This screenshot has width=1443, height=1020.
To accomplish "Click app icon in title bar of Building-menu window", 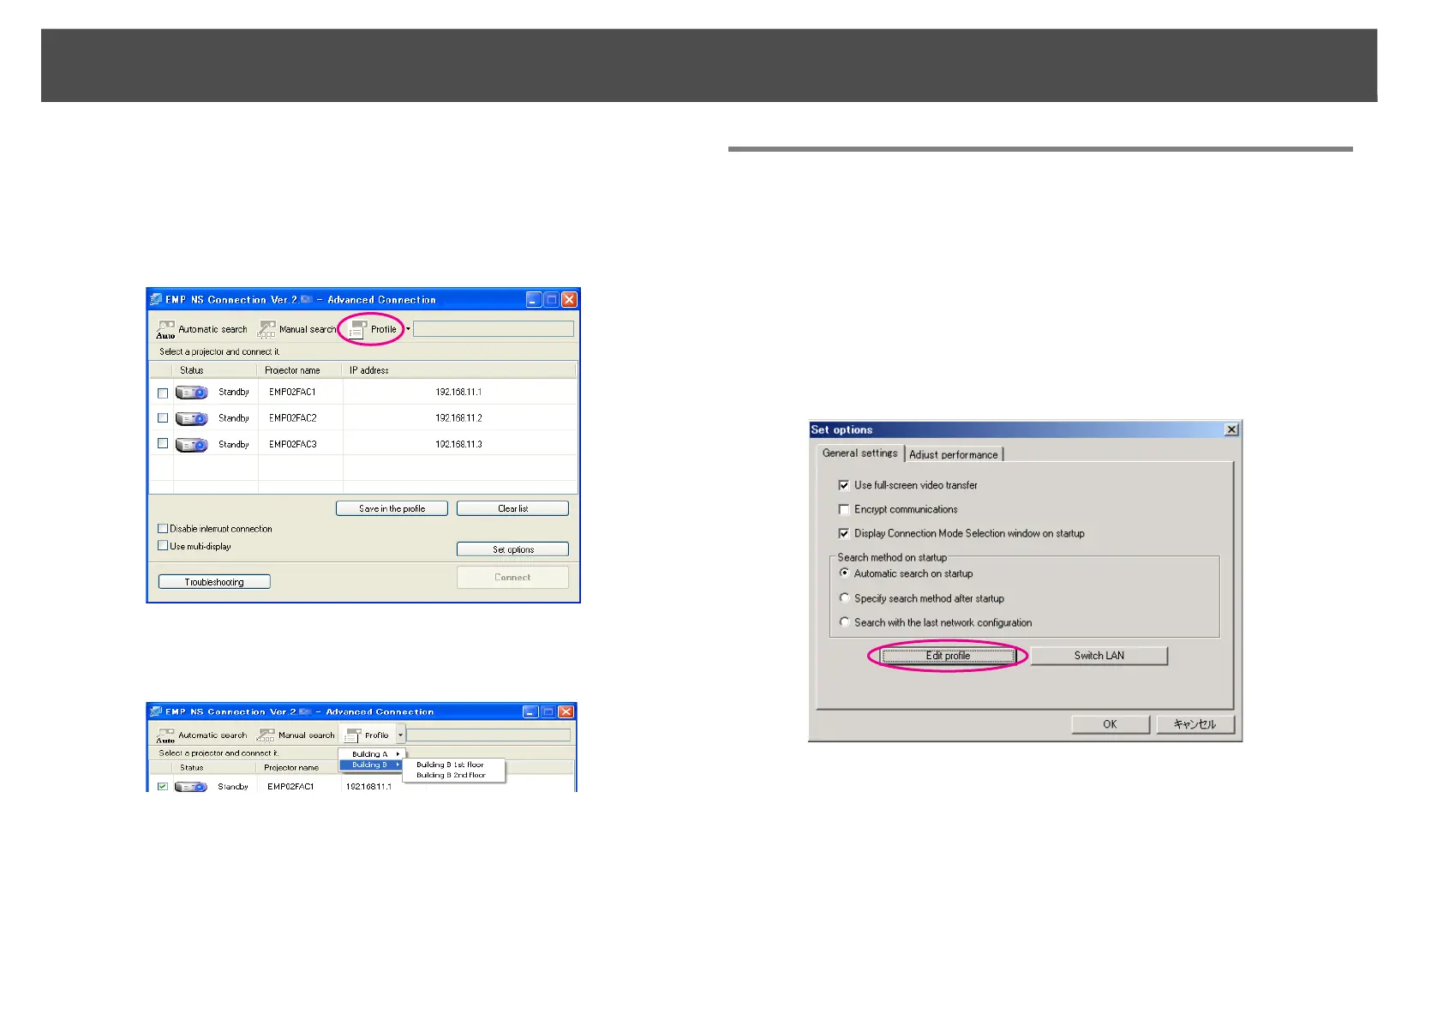I will [156, 711].
